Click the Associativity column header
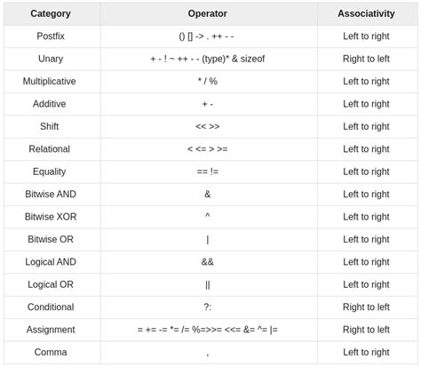Viewport: 421px width, 367px height. [366, 13]
